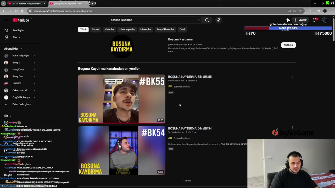335x188 pixels.
Task: Open channel name under the BK55 video
Action: 182,86
